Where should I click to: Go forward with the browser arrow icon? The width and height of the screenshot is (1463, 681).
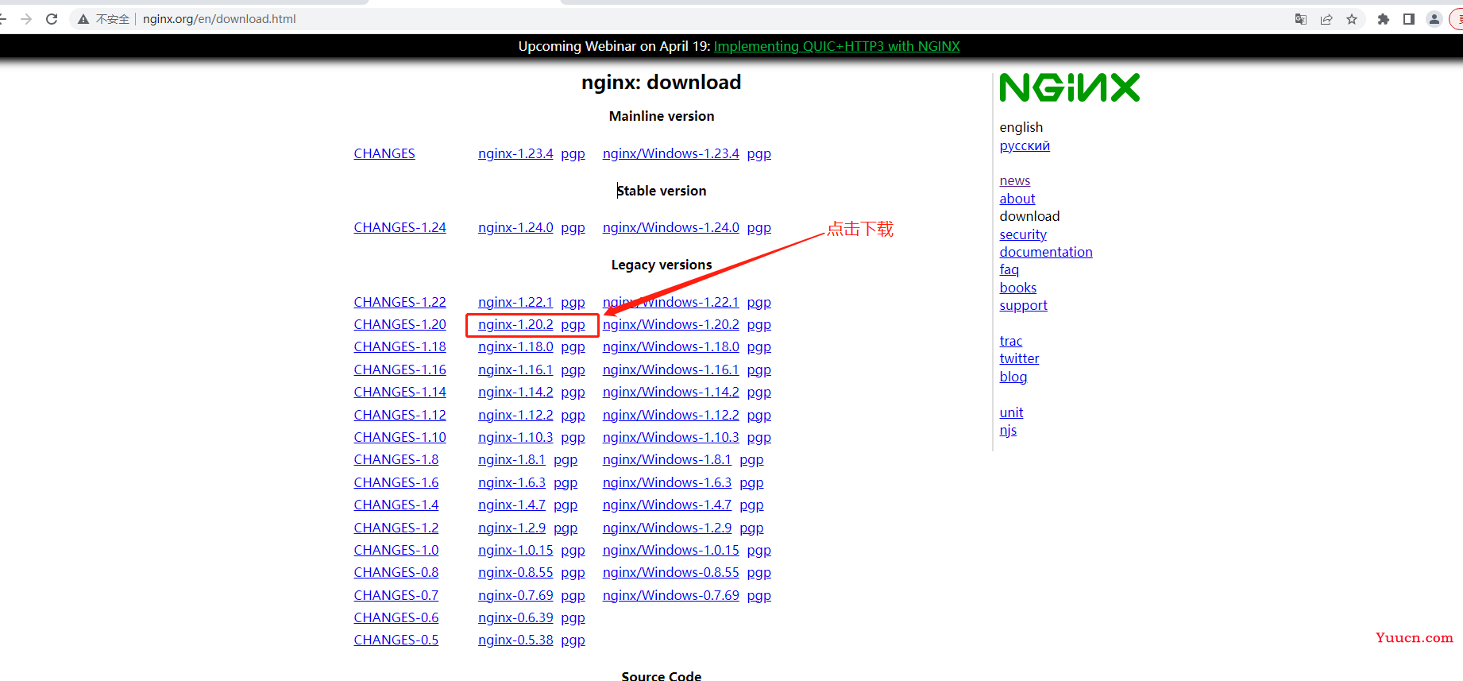click(x=26, y=19)
